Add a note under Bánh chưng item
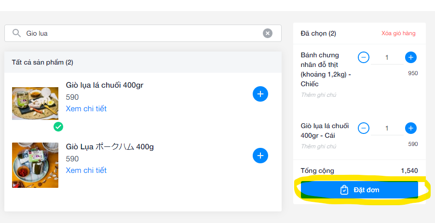The image size is (435, 223). coord(319,95)
